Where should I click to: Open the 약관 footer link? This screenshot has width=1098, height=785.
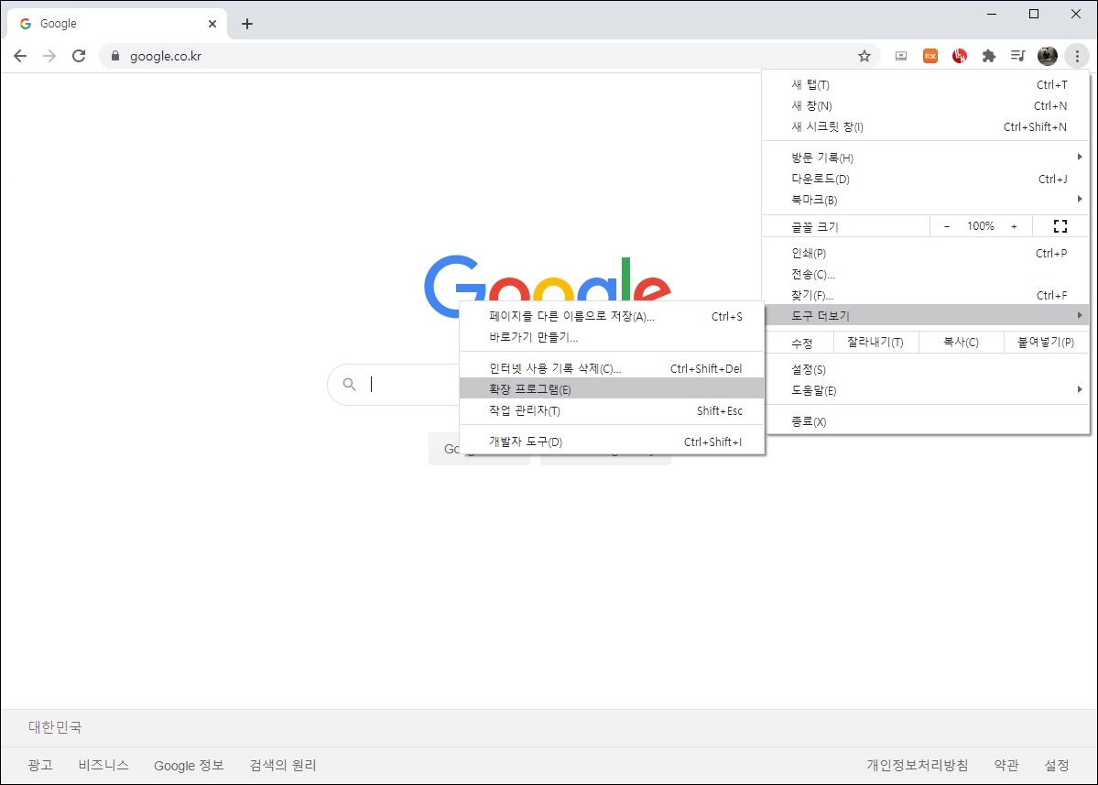pos(1006,765)
